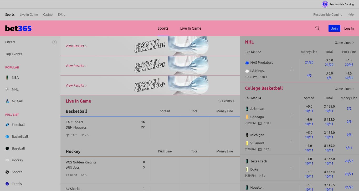Click the LA Kings jersey icon

tap(247, 71)
